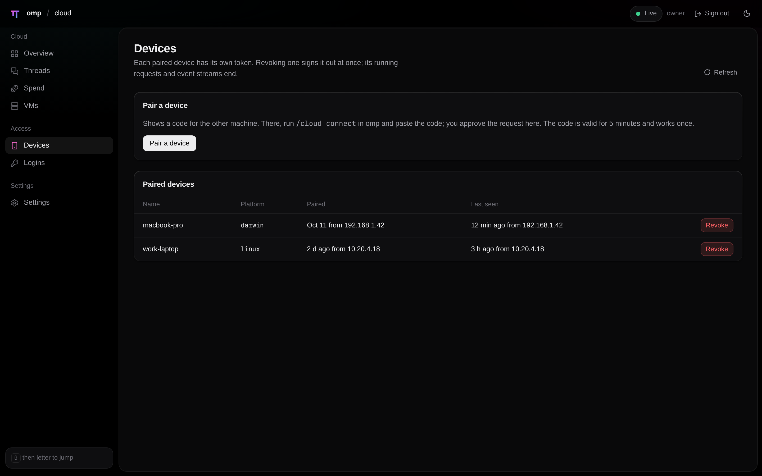Viewport: 762px width, 476px height.
Task: Revoke the work-laptop device
Action: click(x=717, y=249)
